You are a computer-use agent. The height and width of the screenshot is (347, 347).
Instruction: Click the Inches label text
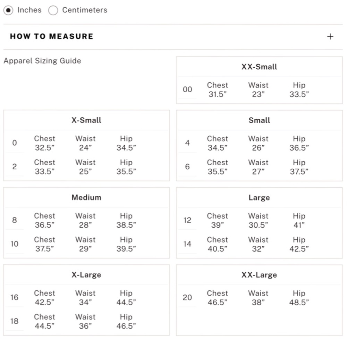[29, 10]
